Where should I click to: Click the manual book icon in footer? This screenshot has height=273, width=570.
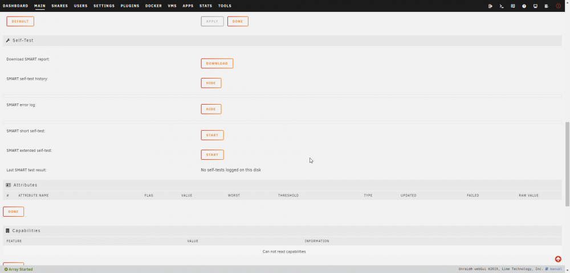tap(547, 269)
